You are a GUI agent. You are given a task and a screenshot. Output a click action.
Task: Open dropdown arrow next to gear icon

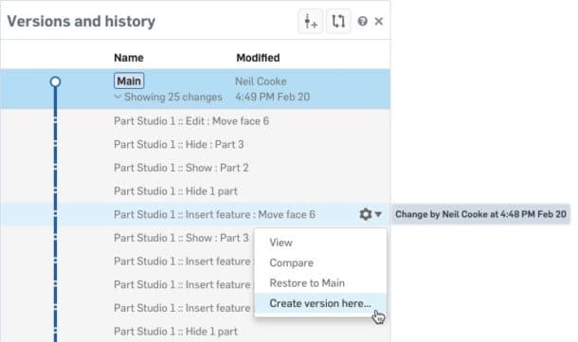click(378, 214)
